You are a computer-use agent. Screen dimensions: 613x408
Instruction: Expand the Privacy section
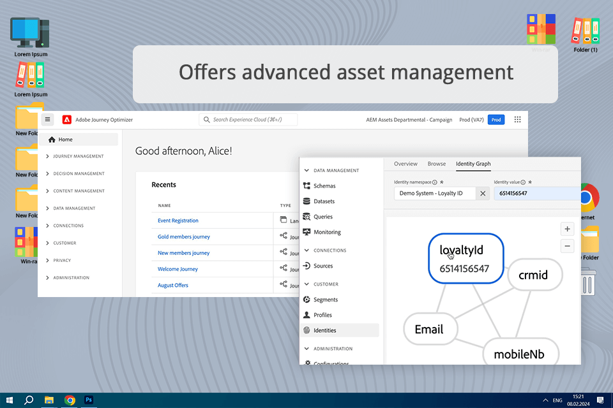click(58, 260)
